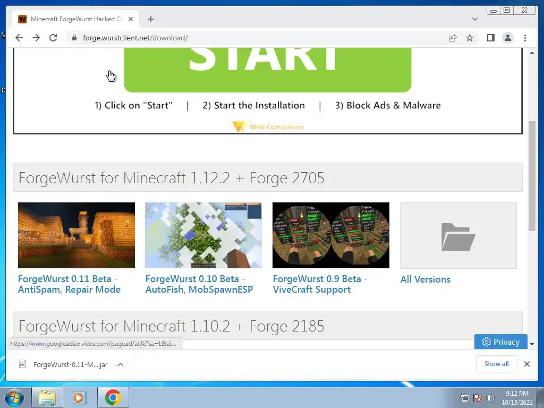544x408 pixels.
Task: Click heading ForgeWurst for Minecraft 1.10.2 + Forge 2185
Action: tap(172, 326)
